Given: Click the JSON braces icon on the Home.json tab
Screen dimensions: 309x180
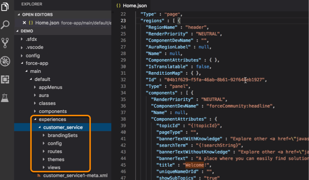Looking at the screenshot, I should pos(118,6).
